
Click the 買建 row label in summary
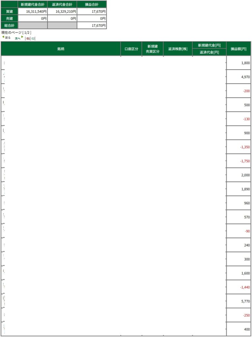pos(9,12)
